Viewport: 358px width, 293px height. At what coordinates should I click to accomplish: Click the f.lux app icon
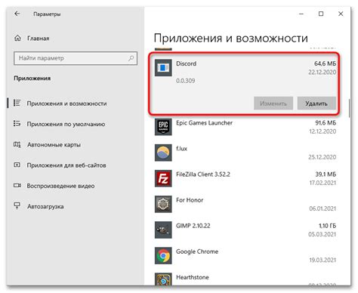[x=163, y=153]
